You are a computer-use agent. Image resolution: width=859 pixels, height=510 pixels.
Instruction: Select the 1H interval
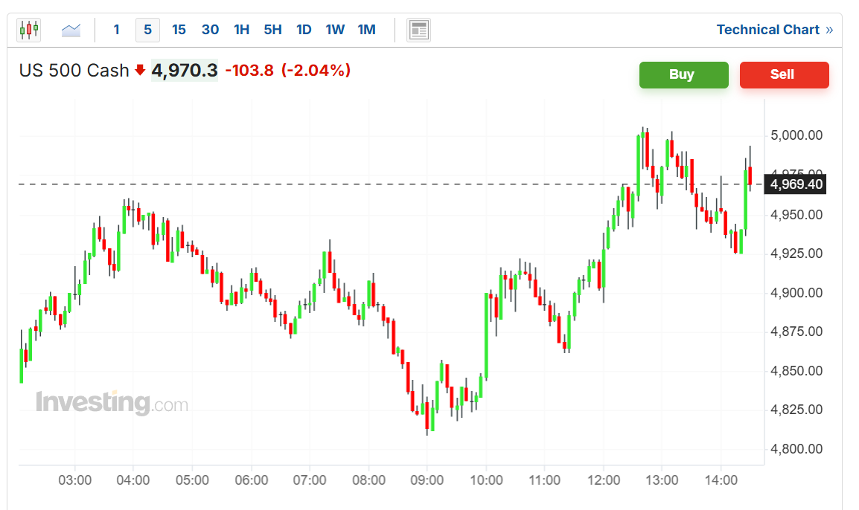242,30
